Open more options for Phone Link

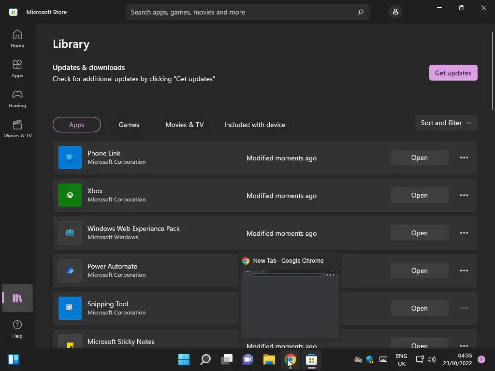(x=464, y=157)
